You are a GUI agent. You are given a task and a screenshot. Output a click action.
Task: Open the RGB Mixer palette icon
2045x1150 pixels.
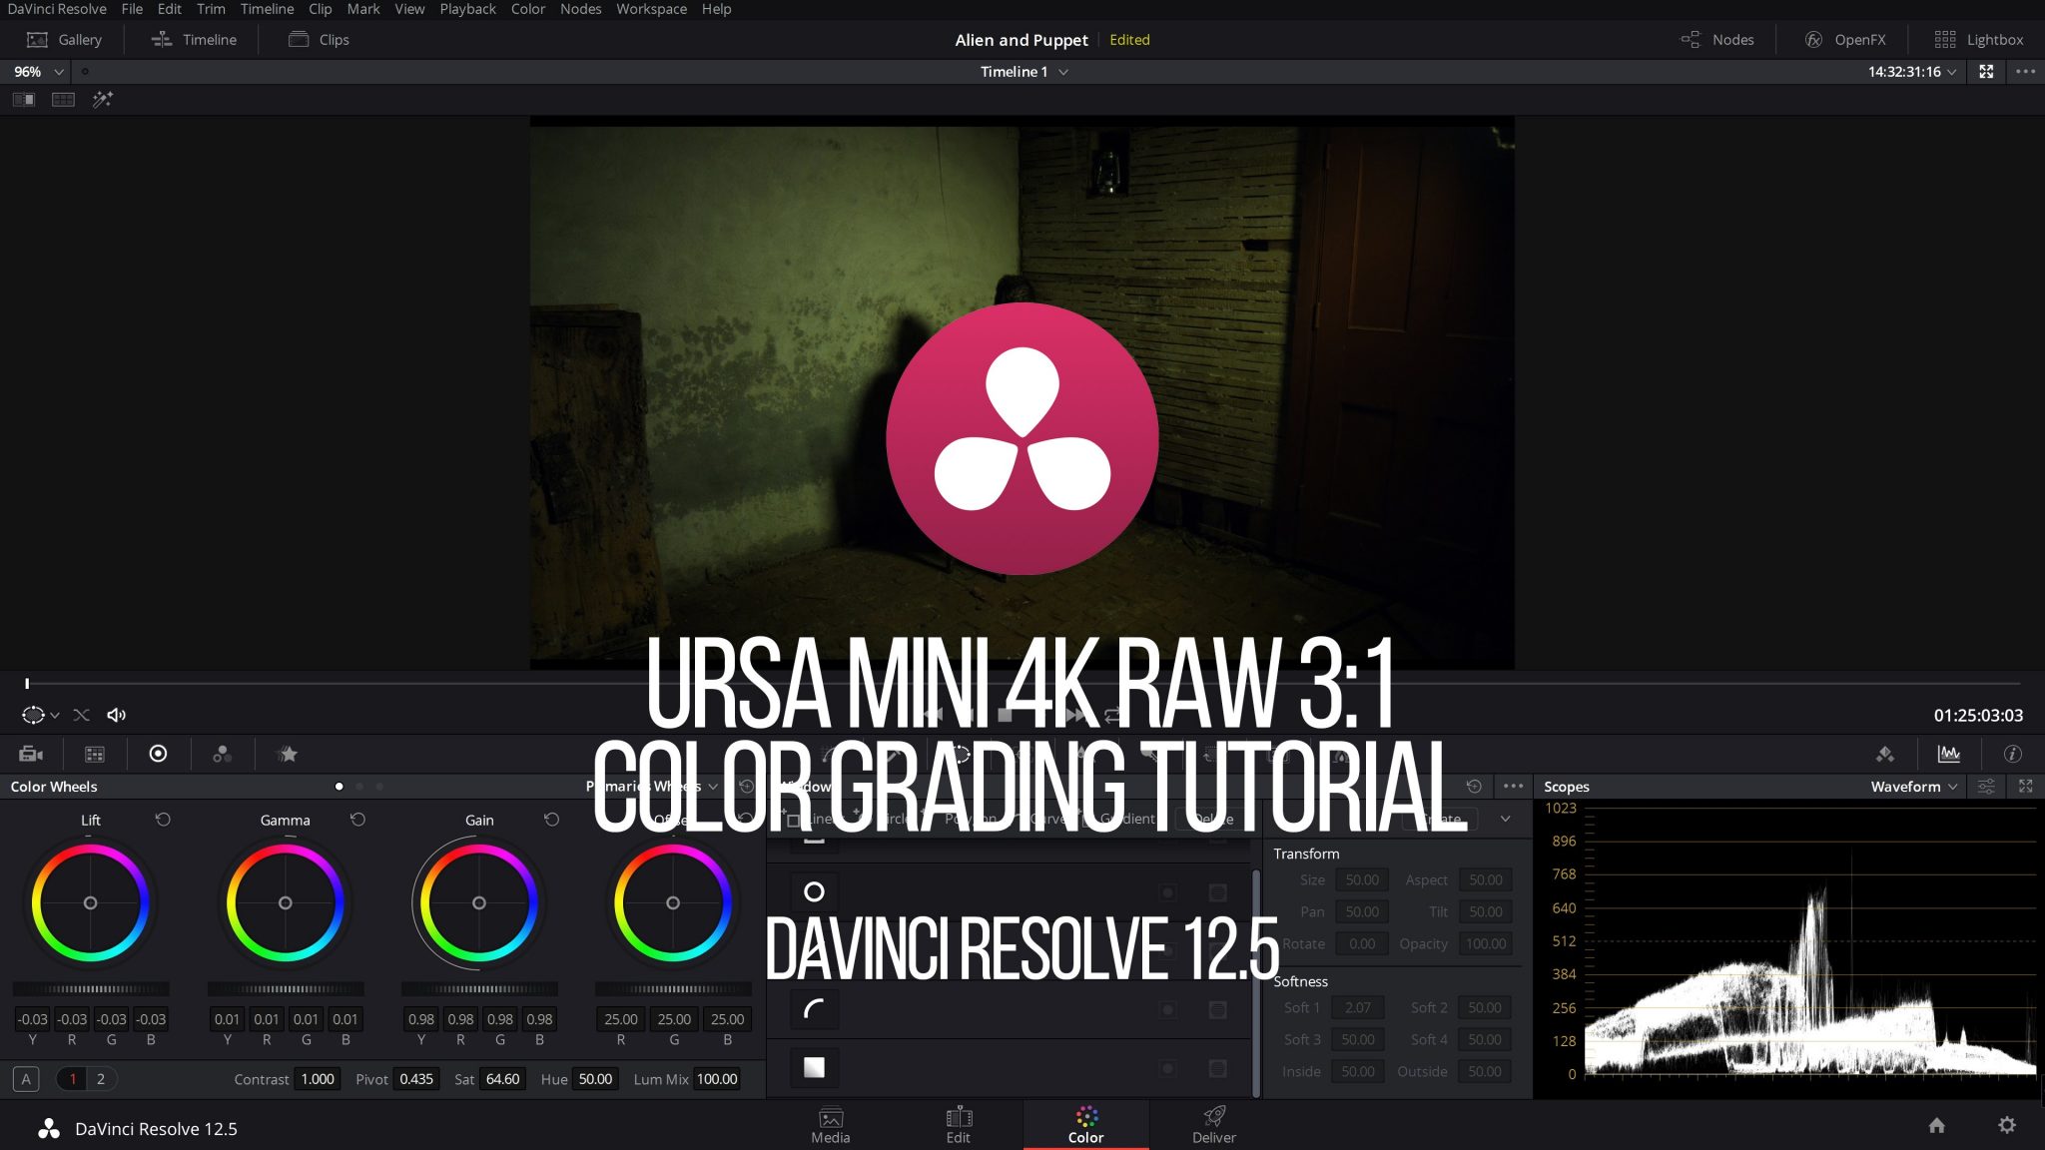[222, 754]
